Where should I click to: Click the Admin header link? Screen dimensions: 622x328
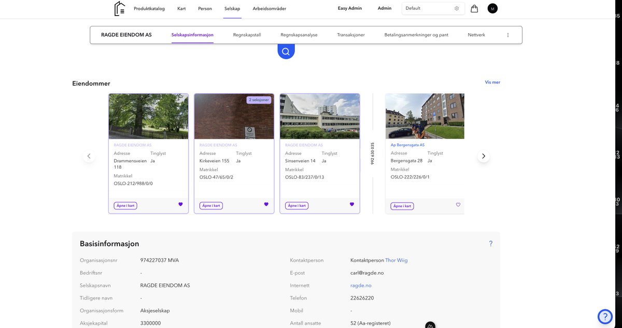point(385,8)
